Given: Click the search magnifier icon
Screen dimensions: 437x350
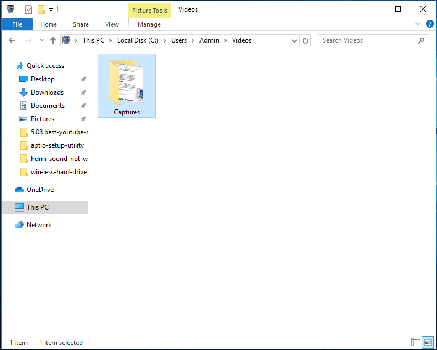Looking at the screenshot, I should point(421,40).
